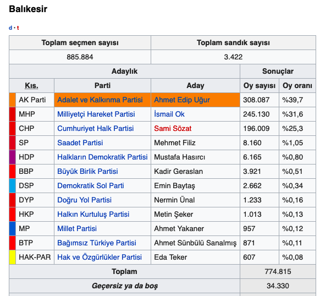Screen dimensions: 331x296
Task: Open the red Sami Sözat link
Action: [x=173, y=128]
